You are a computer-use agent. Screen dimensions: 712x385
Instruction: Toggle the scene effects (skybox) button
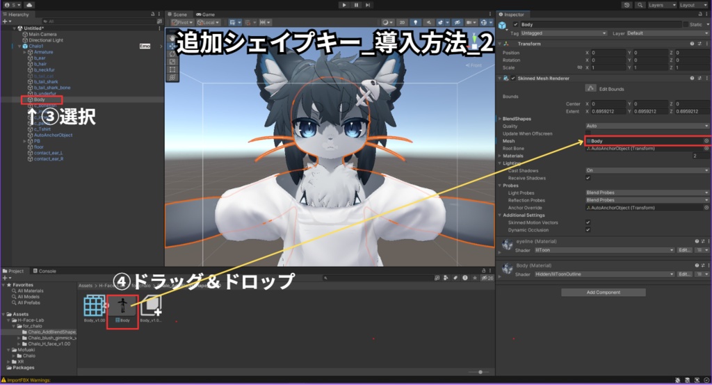[x=442, y=22]
